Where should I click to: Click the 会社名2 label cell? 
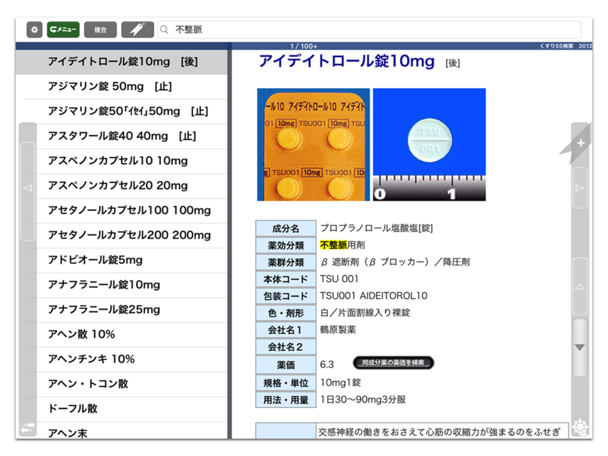286,347
